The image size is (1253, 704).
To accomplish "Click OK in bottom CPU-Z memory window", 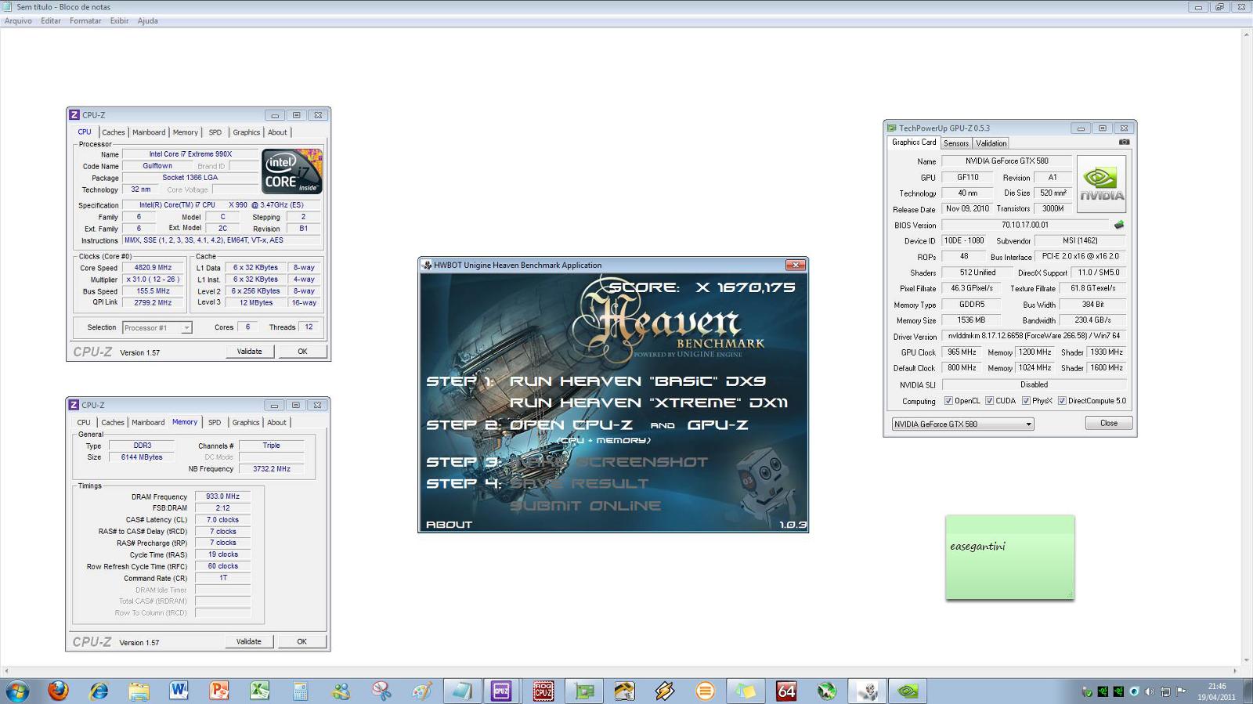I will point(302,641).
